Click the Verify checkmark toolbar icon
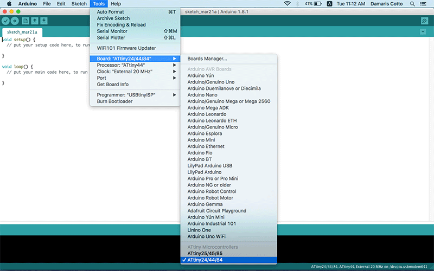The width and height of the screenshot is (434, 271). coord(5,21)
